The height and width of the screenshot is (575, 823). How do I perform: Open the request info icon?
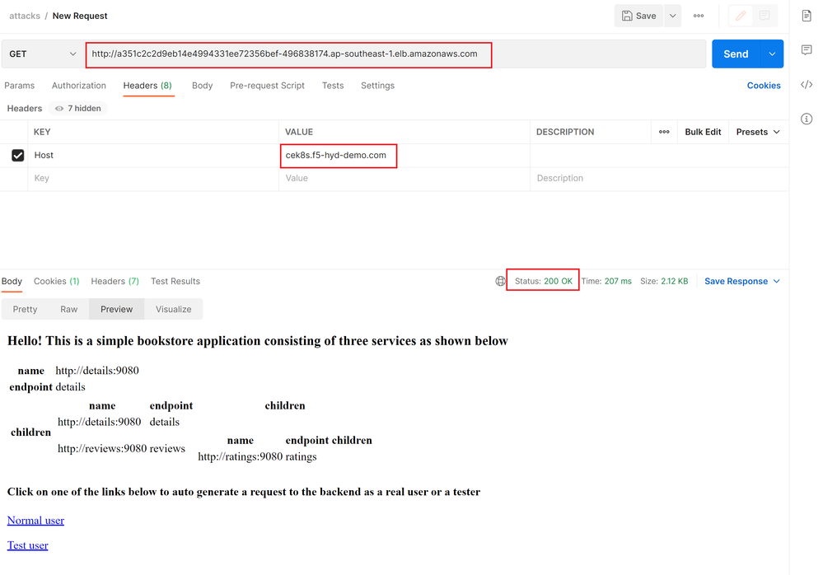click(807, 119)
